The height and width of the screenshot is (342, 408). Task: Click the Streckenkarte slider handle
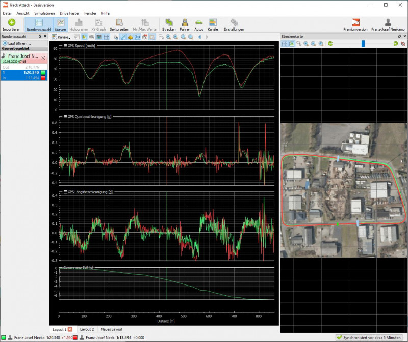coord(363,44)
